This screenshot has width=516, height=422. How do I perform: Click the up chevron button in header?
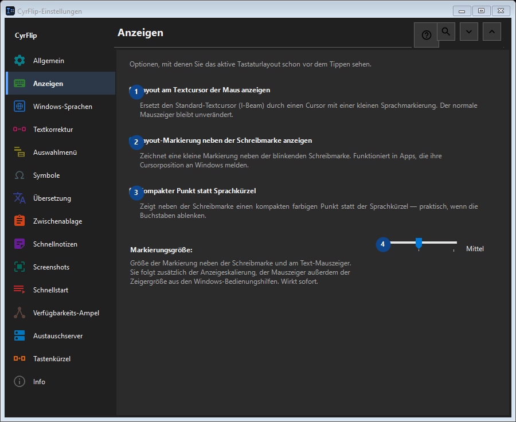click(x=492, y=32)
